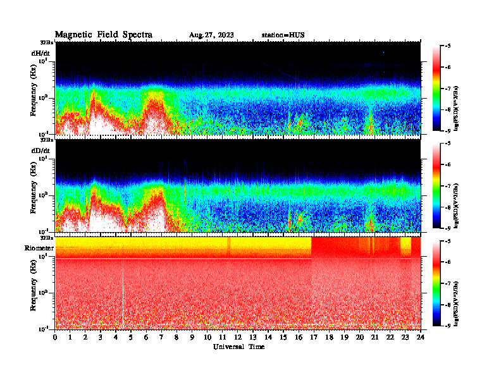Click the hour 9 tick label

[192, 337]
